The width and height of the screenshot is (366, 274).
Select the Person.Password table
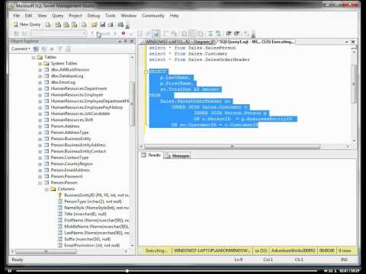66,177
